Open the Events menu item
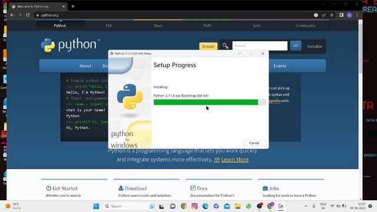The height and width of the screenshot is (212, 377). [280, 66]
